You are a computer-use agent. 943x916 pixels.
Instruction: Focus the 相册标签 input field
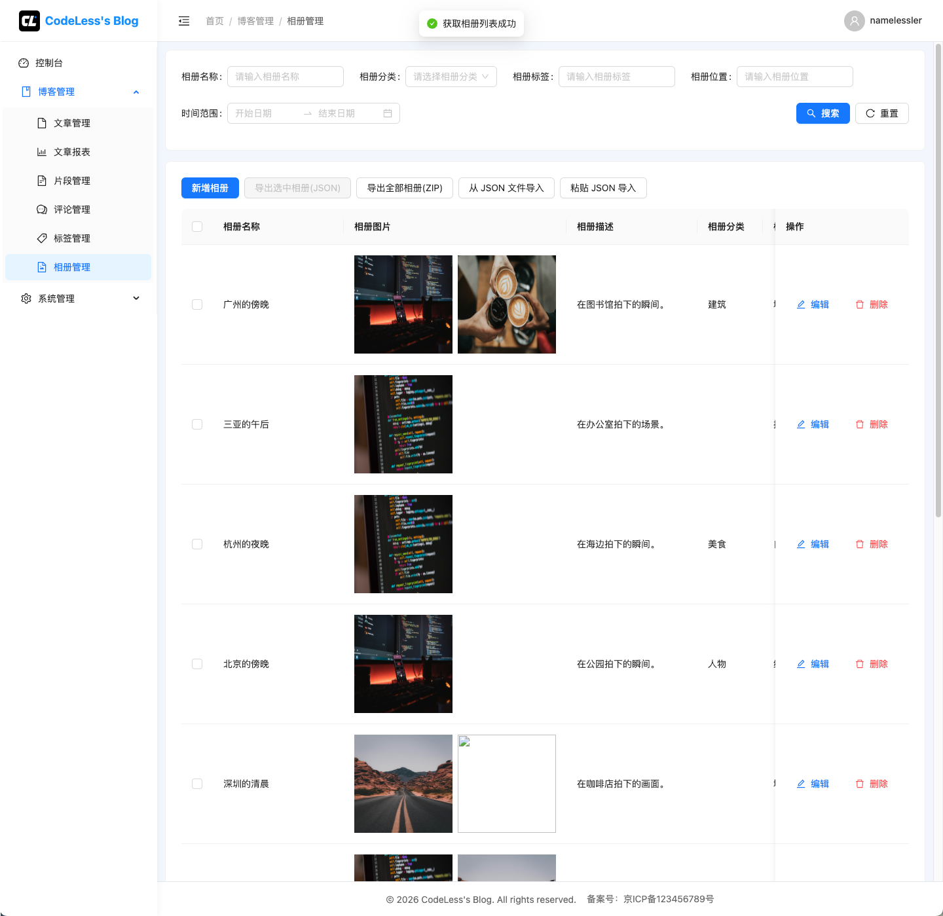[x=617, y=77]
